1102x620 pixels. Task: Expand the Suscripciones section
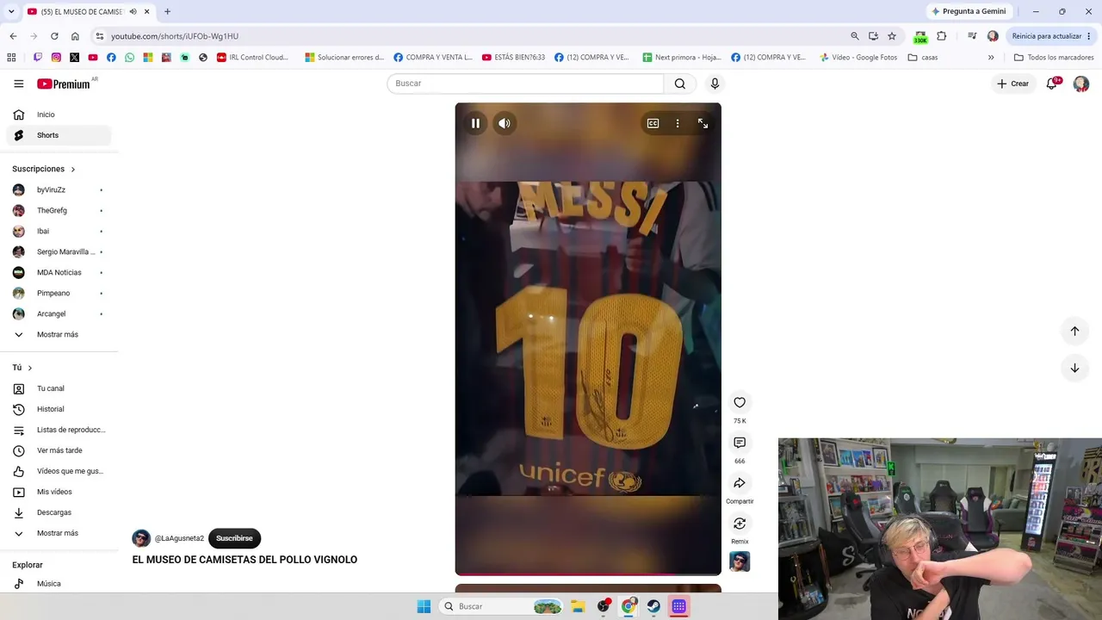coord(44,169)
